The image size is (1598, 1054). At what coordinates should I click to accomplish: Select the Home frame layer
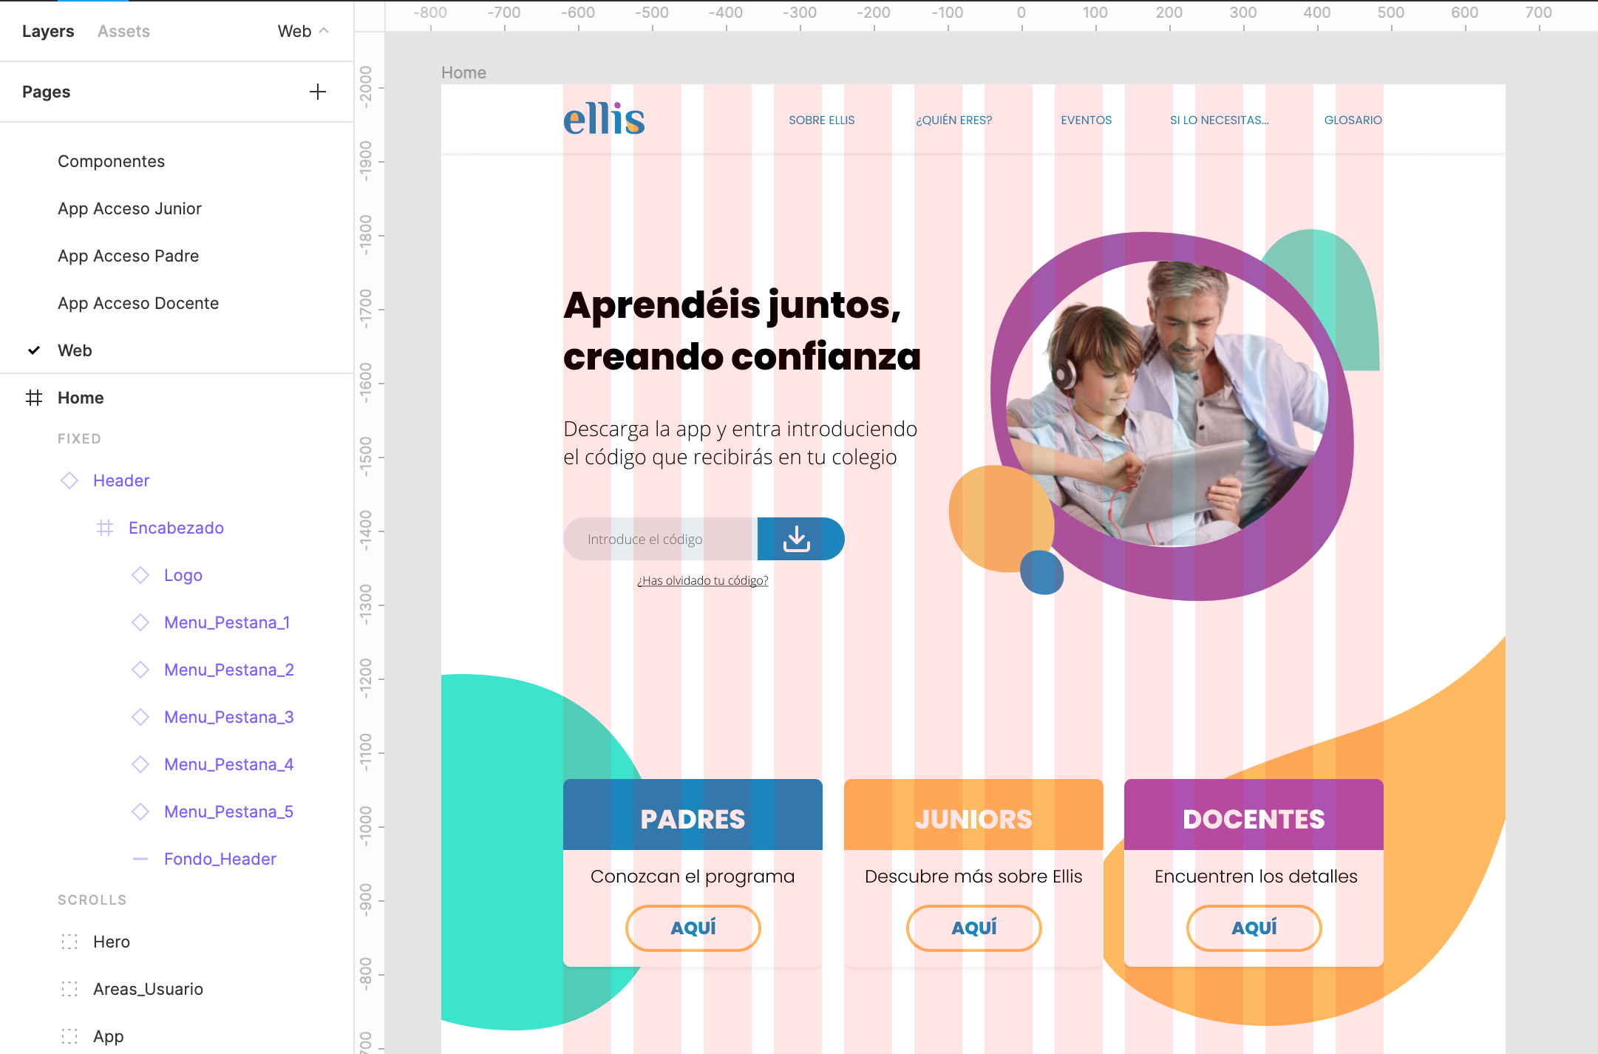[x=81, y=398]
